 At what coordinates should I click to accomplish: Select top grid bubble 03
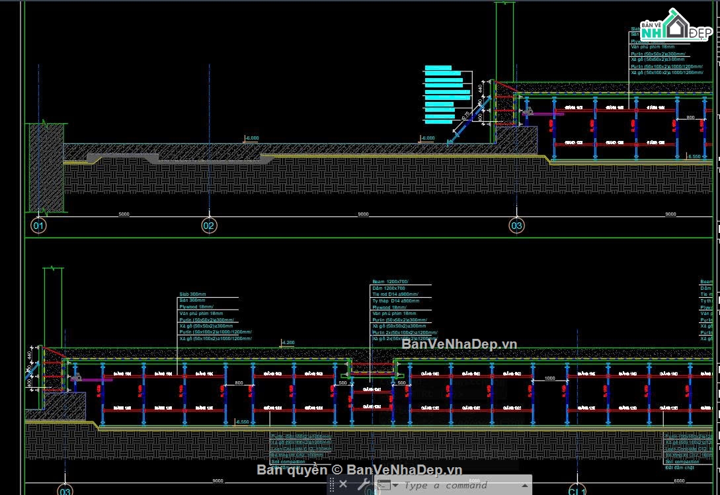point(516,226)
